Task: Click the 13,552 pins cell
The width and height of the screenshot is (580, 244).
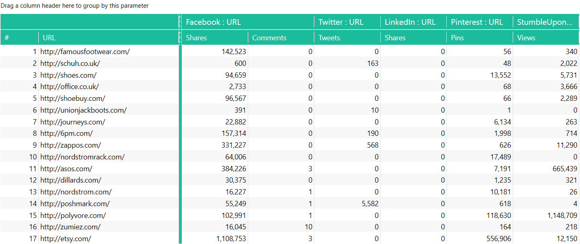Action: tap(479, 75)
